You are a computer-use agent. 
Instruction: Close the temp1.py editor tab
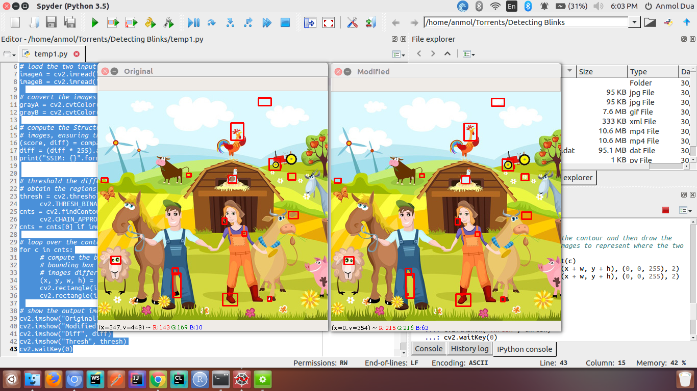77,54
